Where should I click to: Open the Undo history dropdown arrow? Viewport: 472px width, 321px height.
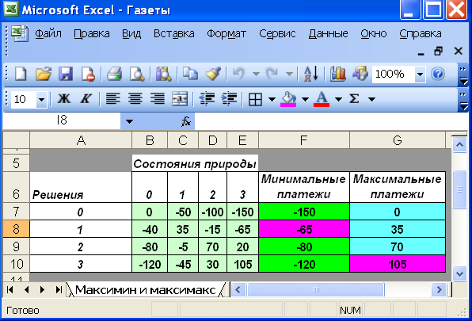[x=256, y=74]
